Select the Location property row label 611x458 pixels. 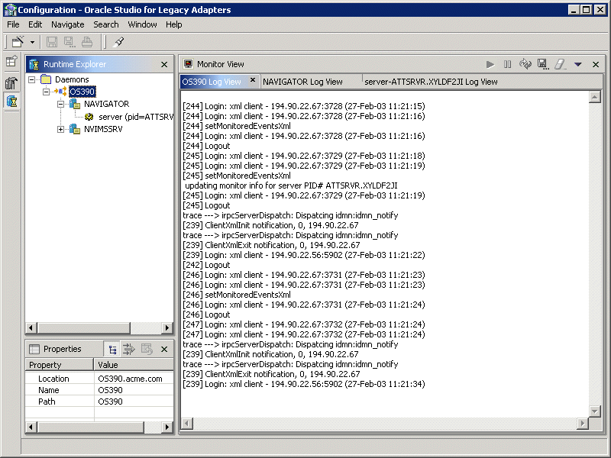pos(53,379)
